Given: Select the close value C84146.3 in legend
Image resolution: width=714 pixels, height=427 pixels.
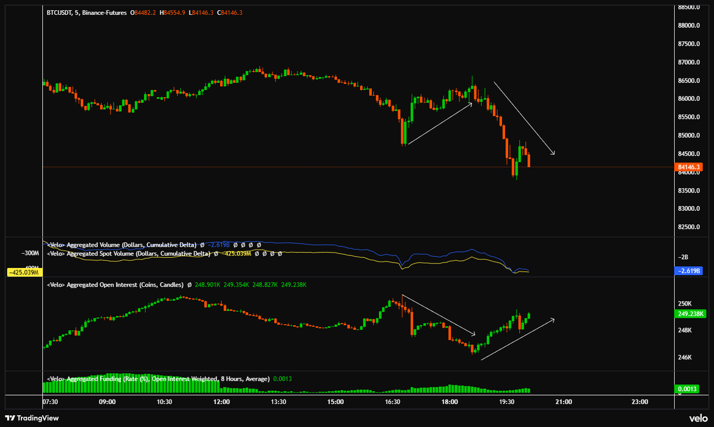Looking at the screenshot, I should [230, 12].
